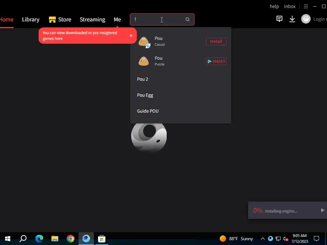
Task: Open Windows taskbar search
Action: pyautogui.click(x=23, y=239)
